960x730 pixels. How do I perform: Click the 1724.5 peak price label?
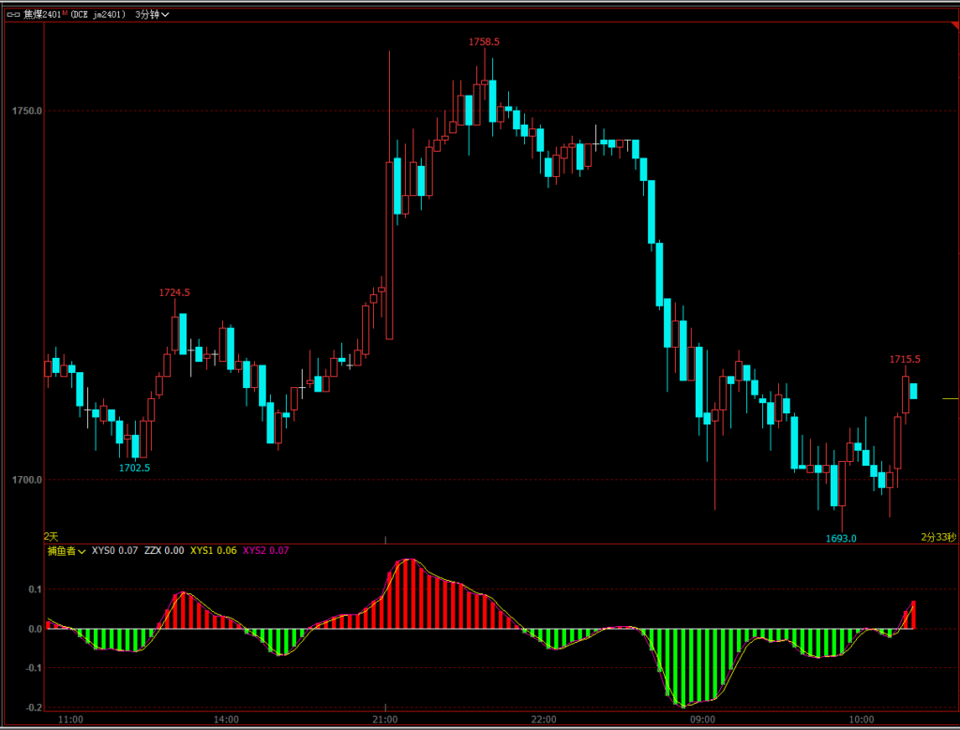click(x=174, y=292)
